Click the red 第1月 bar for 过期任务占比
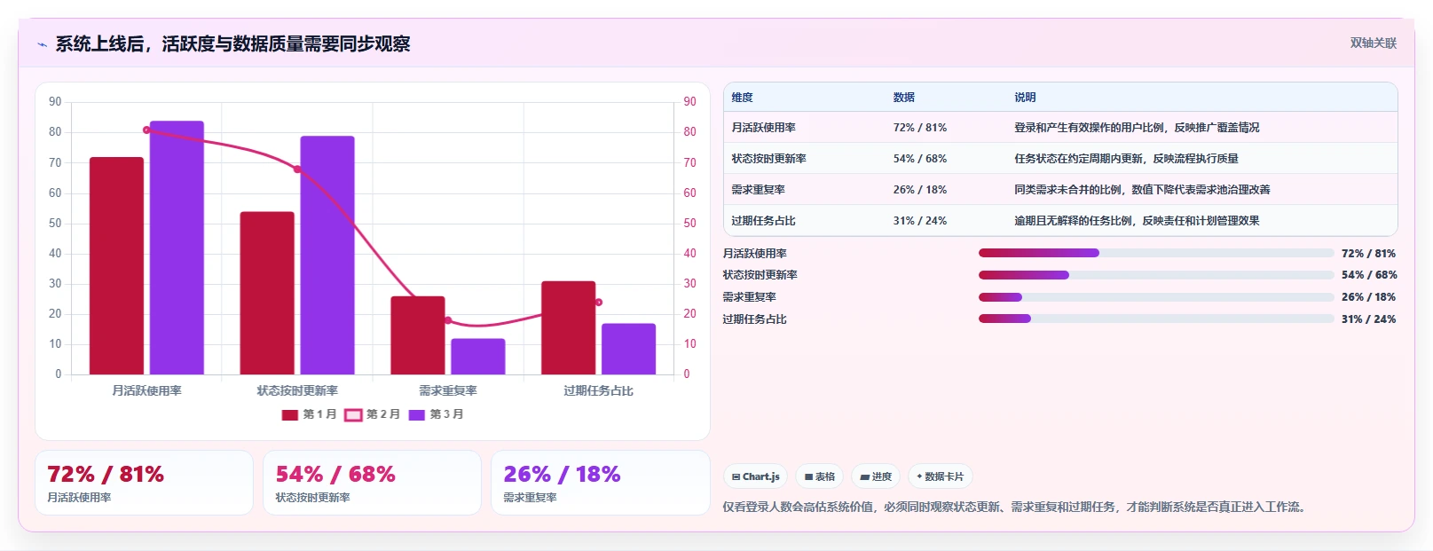 pyautogui.click(x=569, y=327)
